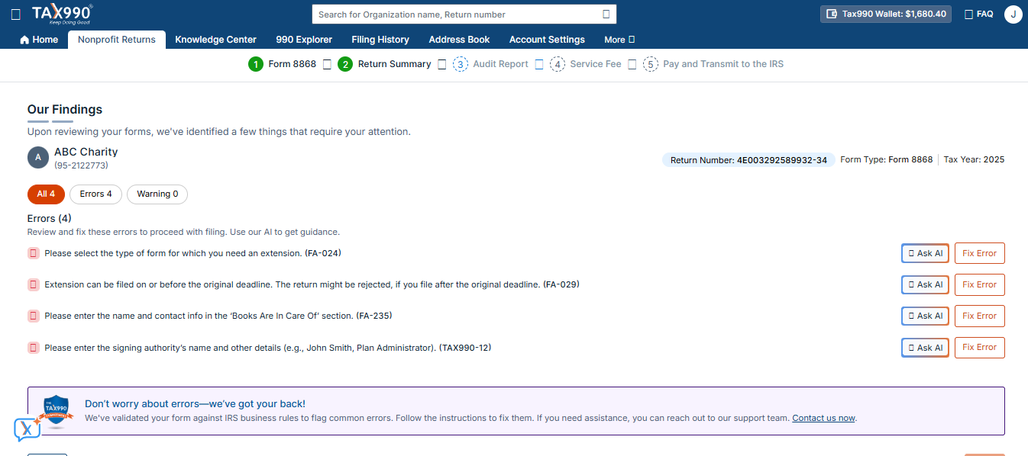Viewport: 1028px width, 456px height.
Task: Fix Error for Books In Care Of FA-235
Action: point(980,316)
